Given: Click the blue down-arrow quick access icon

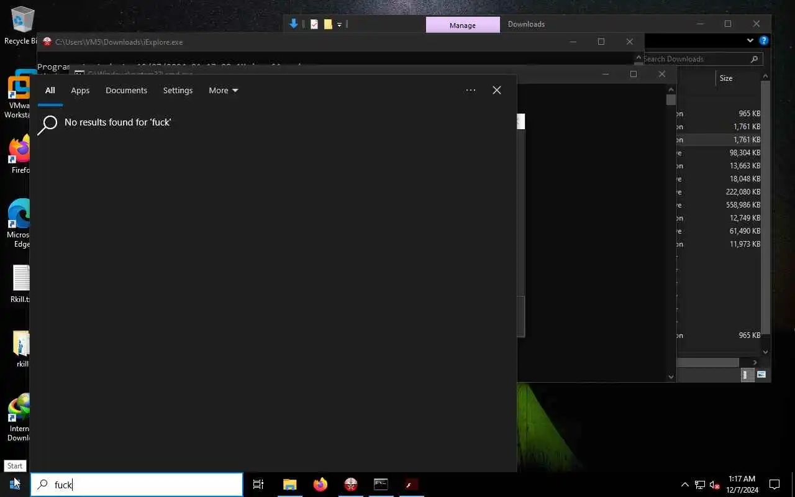Looking at the screenshot, I should [x=294, y=24].
